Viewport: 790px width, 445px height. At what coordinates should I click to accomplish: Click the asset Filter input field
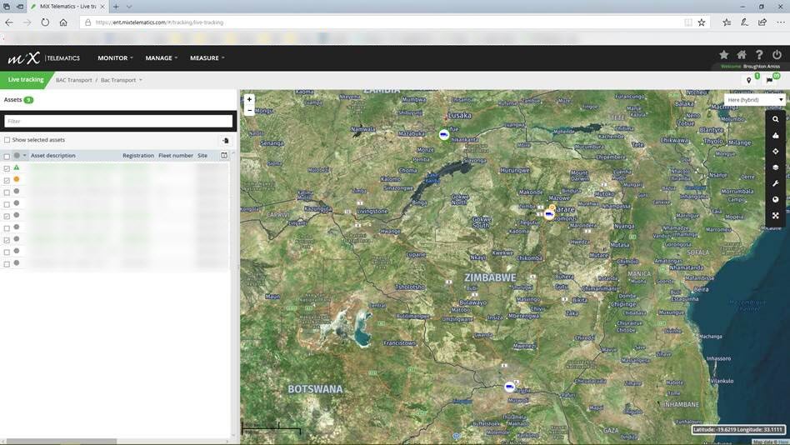click(118, 121)
